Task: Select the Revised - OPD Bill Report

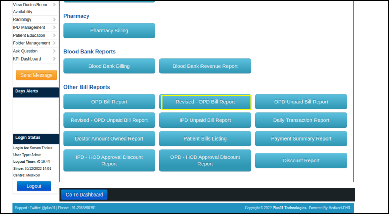Action: point(205,102)
